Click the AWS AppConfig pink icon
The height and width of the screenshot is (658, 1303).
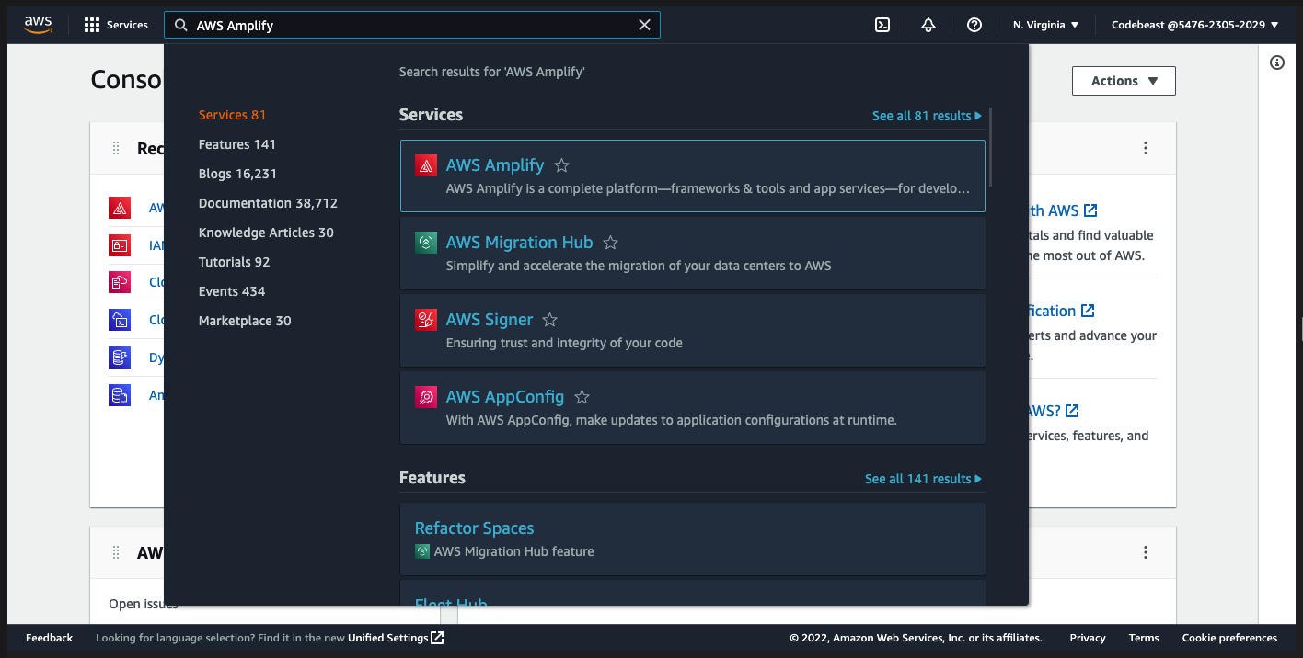point(425,397)
